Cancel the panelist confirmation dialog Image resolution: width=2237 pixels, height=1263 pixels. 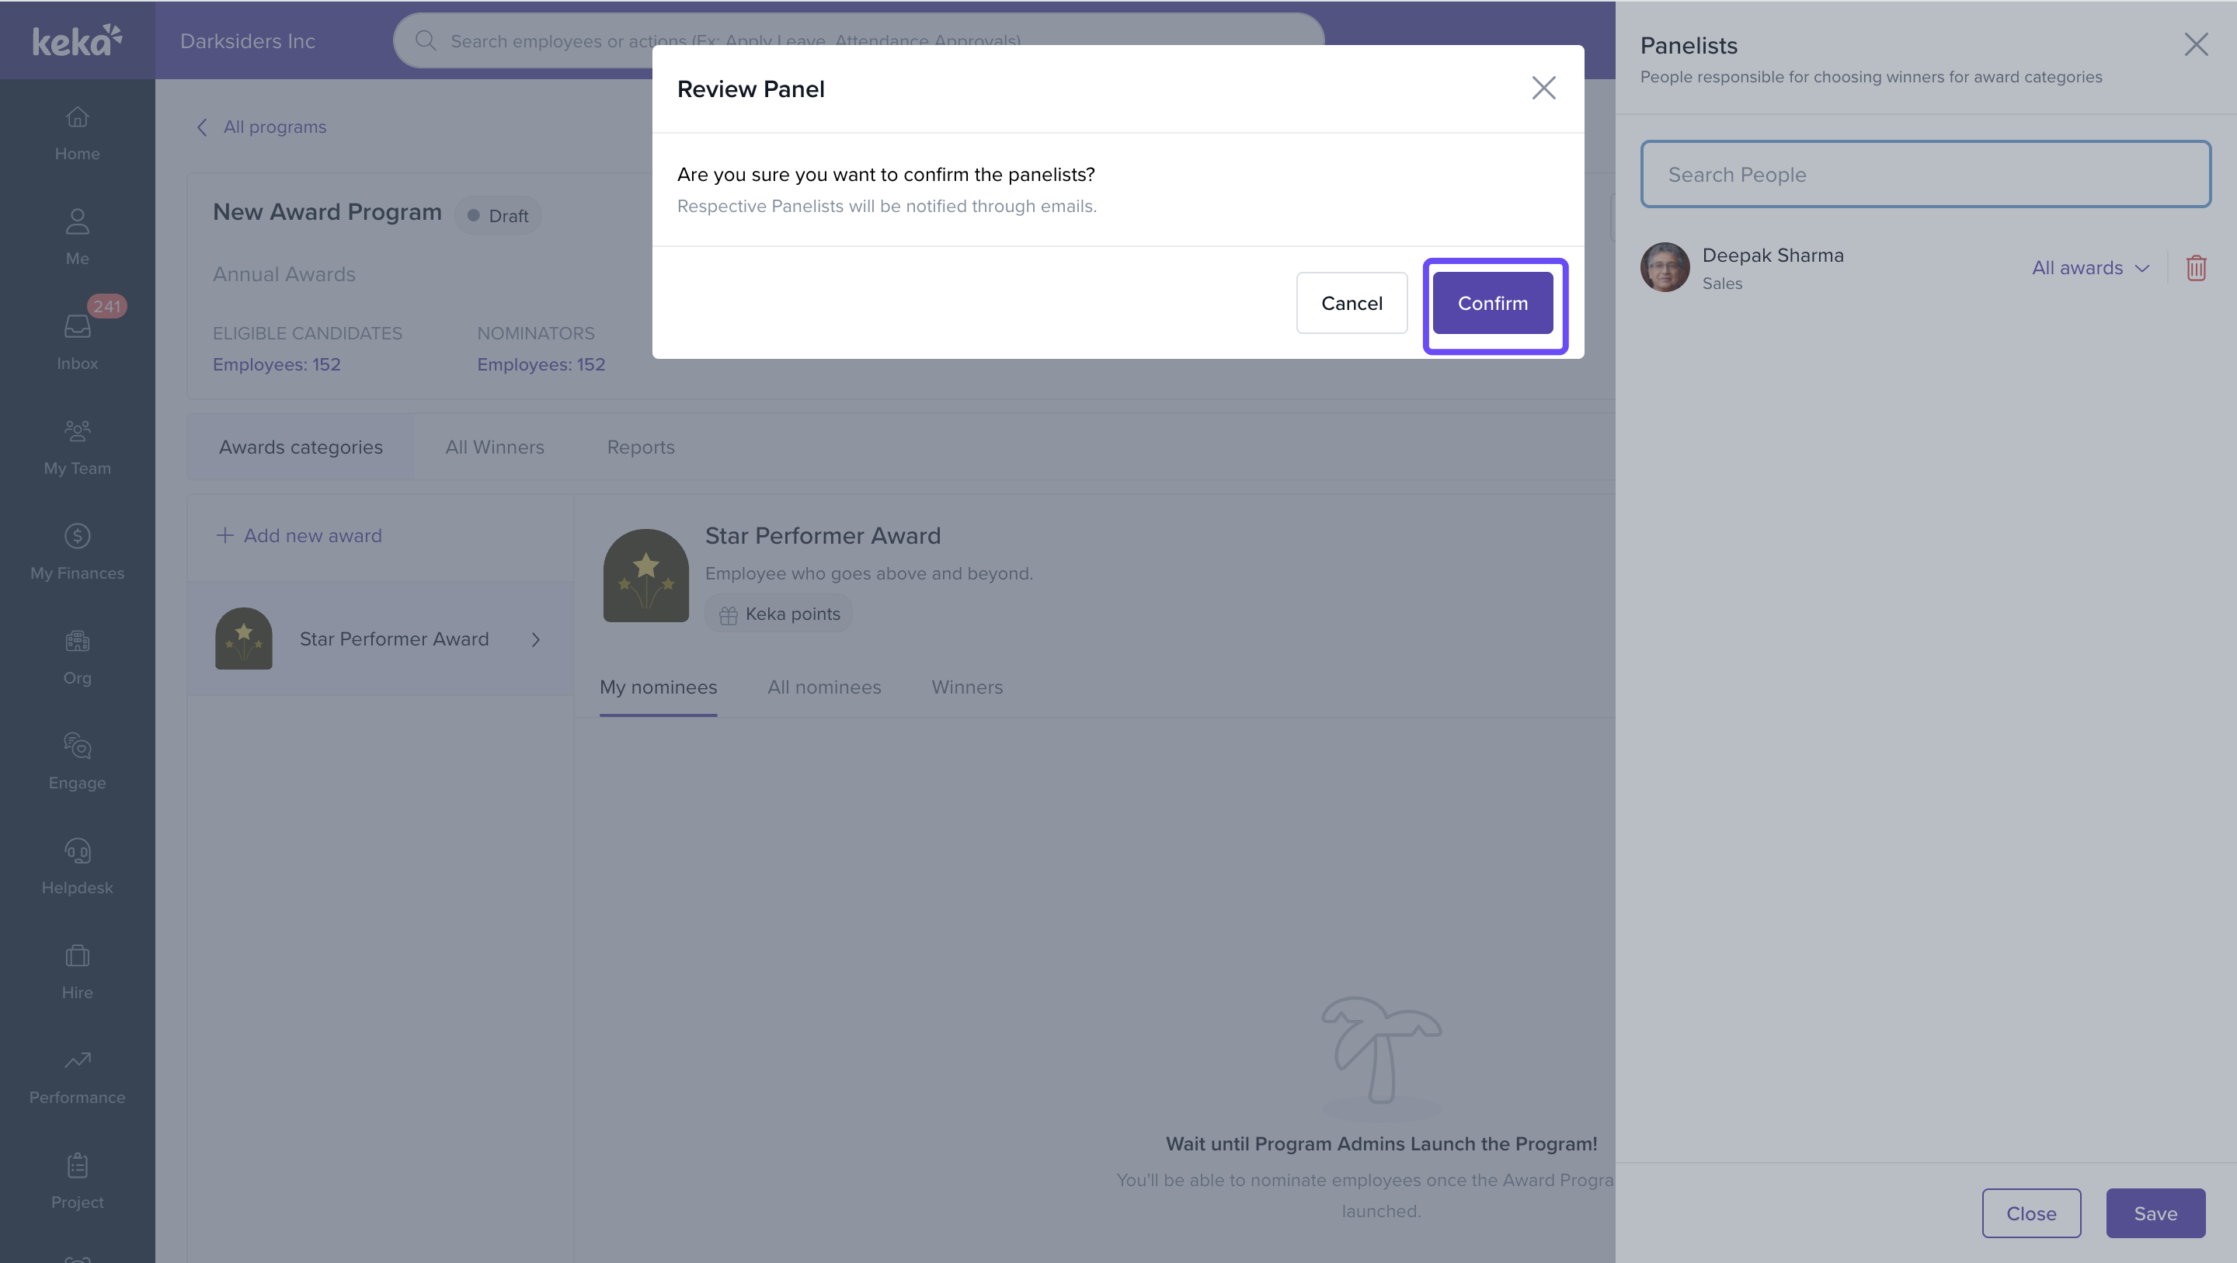1352,303
